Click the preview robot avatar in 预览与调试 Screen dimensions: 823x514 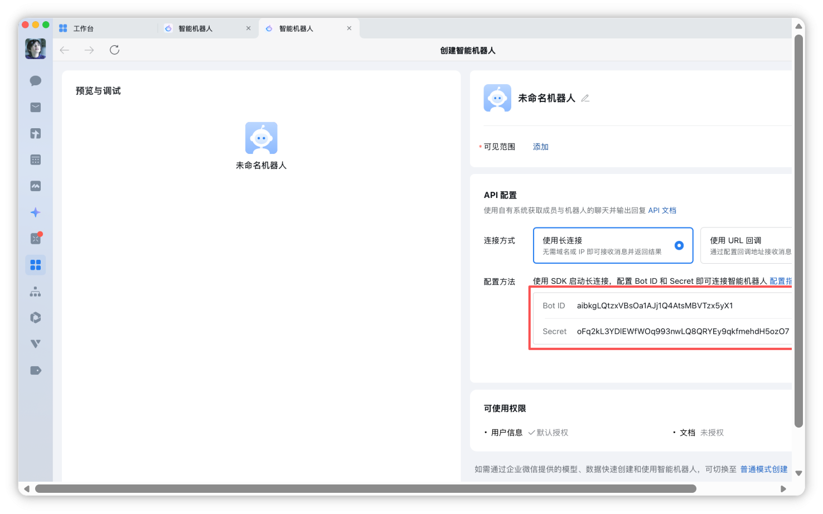[x=261, y=138]
